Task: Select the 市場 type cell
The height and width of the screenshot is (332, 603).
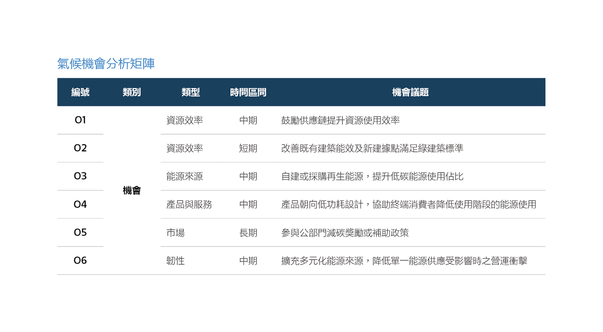Action: [x=175, y=233]
